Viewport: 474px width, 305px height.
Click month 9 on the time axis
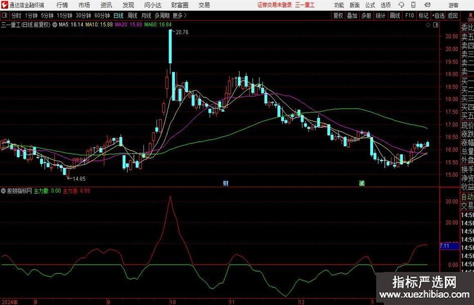click(108, 302)
